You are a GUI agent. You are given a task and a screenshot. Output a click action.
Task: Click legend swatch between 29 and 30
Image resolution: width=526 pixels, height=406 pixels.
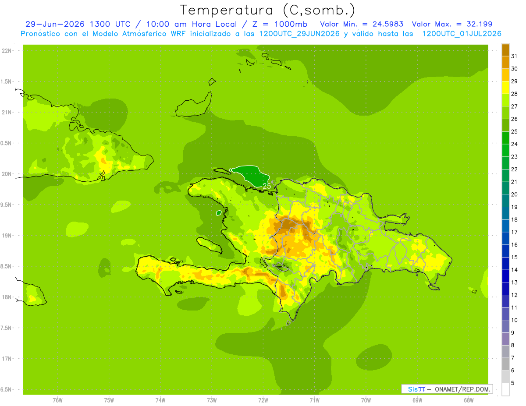[505, 75]
